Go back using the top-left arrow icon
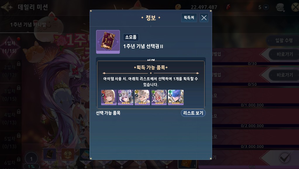Screen dimensions: 299x169 pyautogui.click(x=7, y=7)
